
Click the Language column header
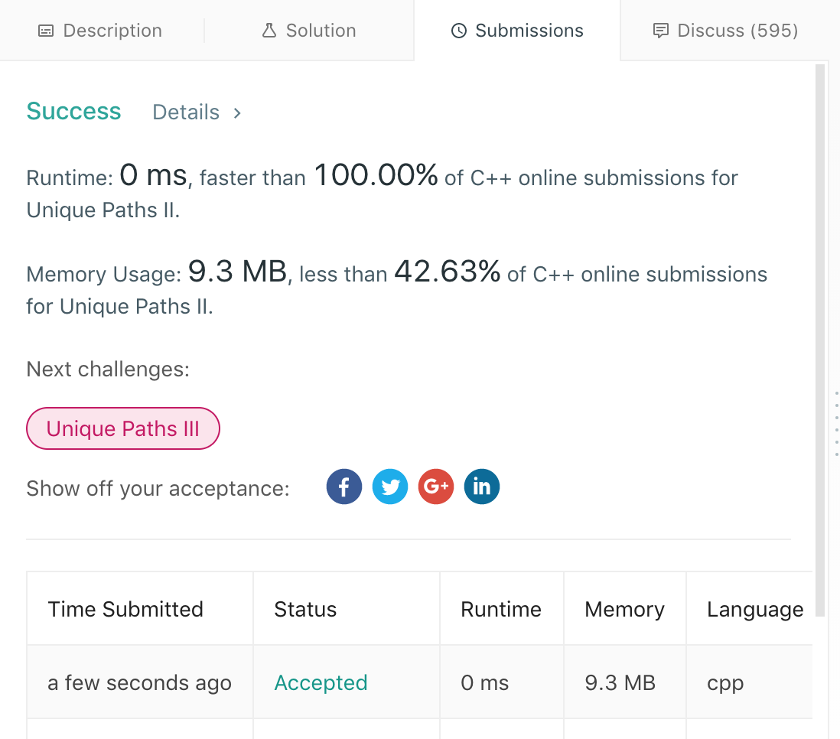click(754, 609)
